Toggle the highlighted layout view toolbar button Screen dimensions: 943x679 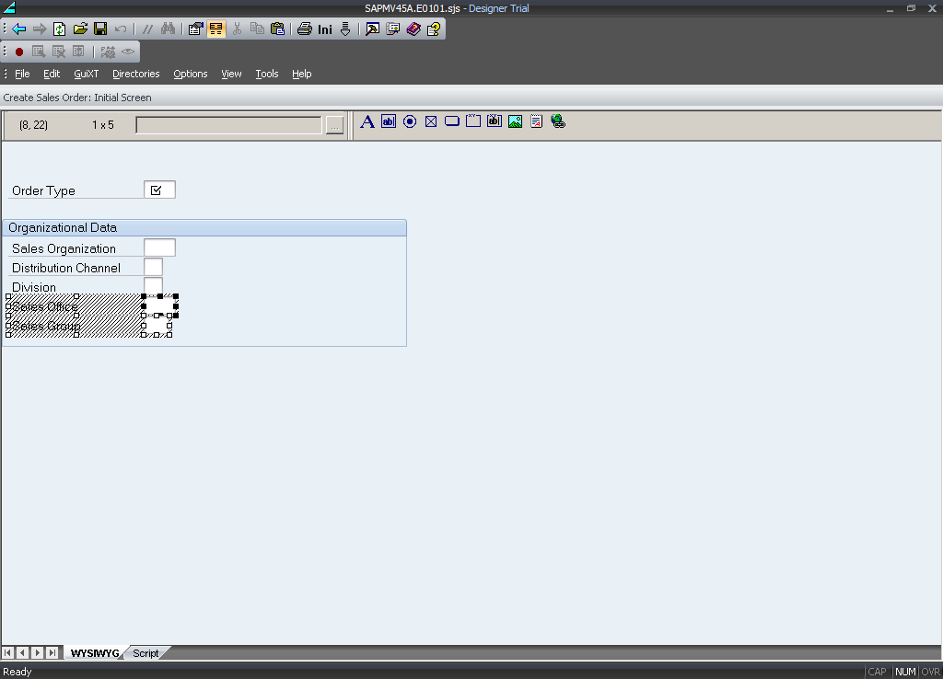[x=216, y=29]
